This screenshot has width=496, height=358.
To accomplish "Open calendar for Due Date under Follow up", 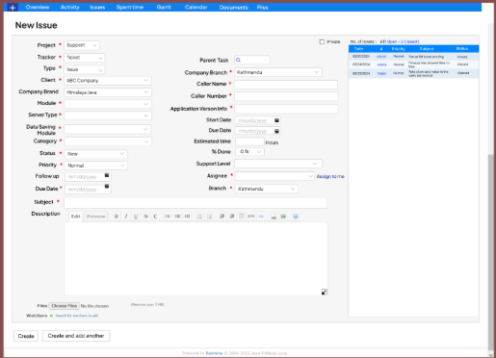I will pyautogui.click(x=107, y=187).
